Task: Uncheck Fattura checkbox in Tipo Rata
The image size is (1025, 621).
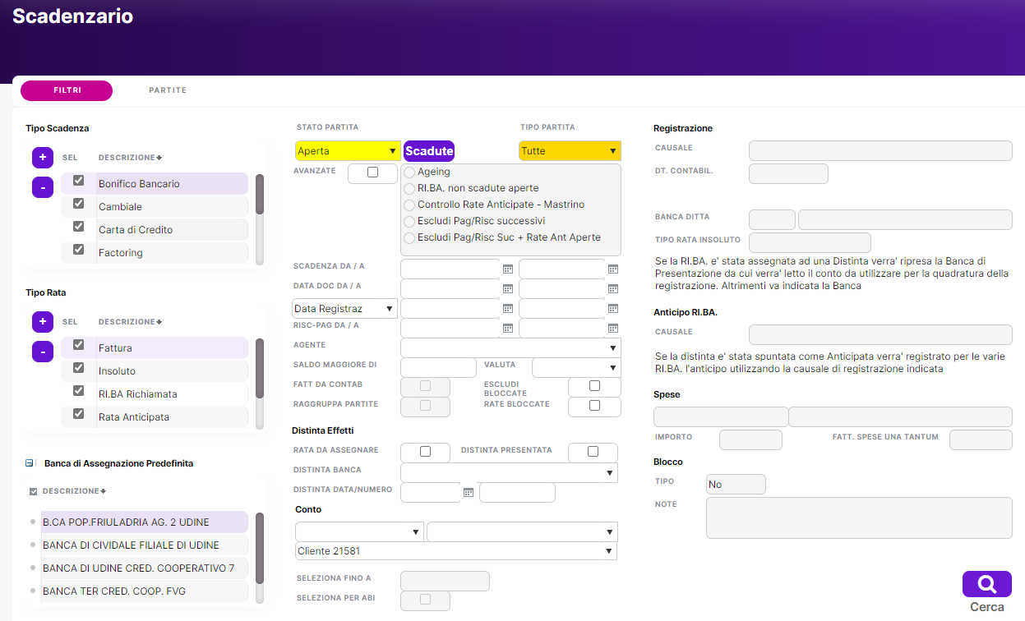Action: coord(79,345)
